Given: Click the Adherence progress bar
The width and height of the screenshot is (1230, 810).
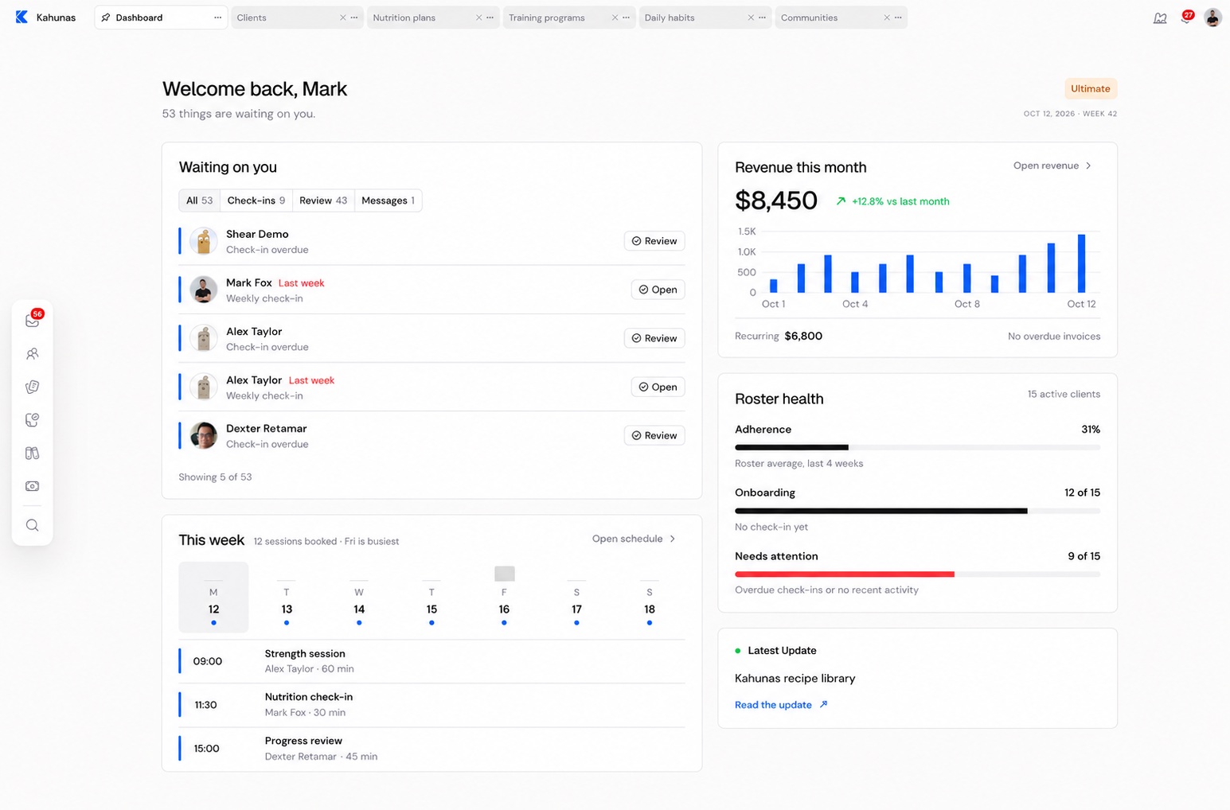Looking at the screenshot, I should pos(917,447).
